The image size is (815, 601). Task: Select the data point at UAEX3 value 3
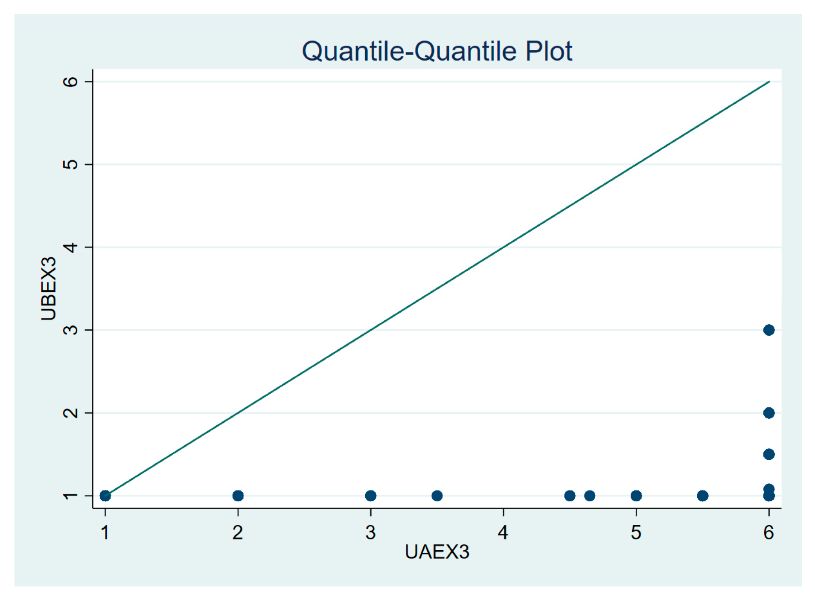tap(370, 496)
